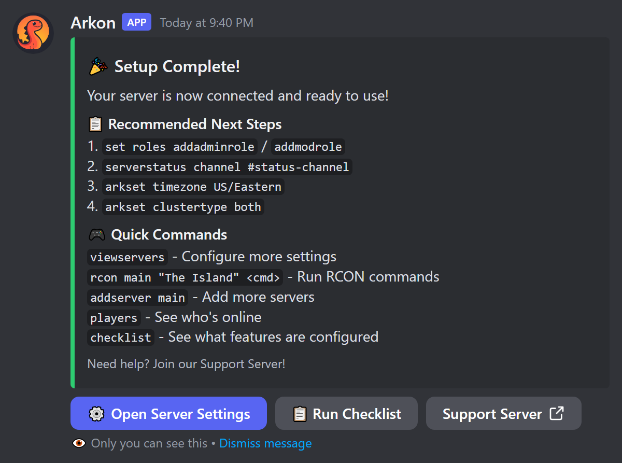Click the 'rcon main "The Island" <cmd>' command
The height and width of the screenshot is (463, 622).
pyautogui.click(x=186, y=277)
